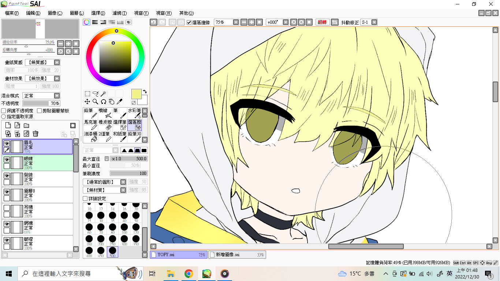Clear the layer with eraser icon

point(26,134)
